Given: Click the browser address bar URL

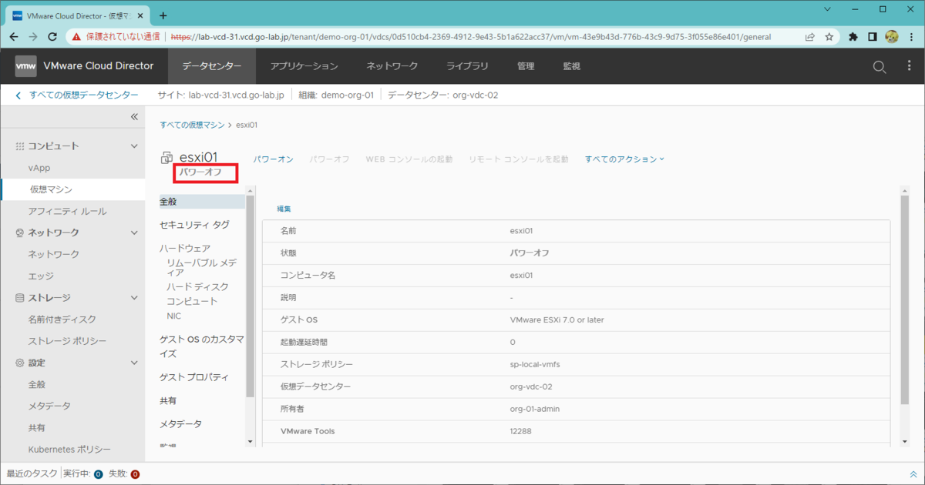Looking at the screenshot, I should click(470, 36).
